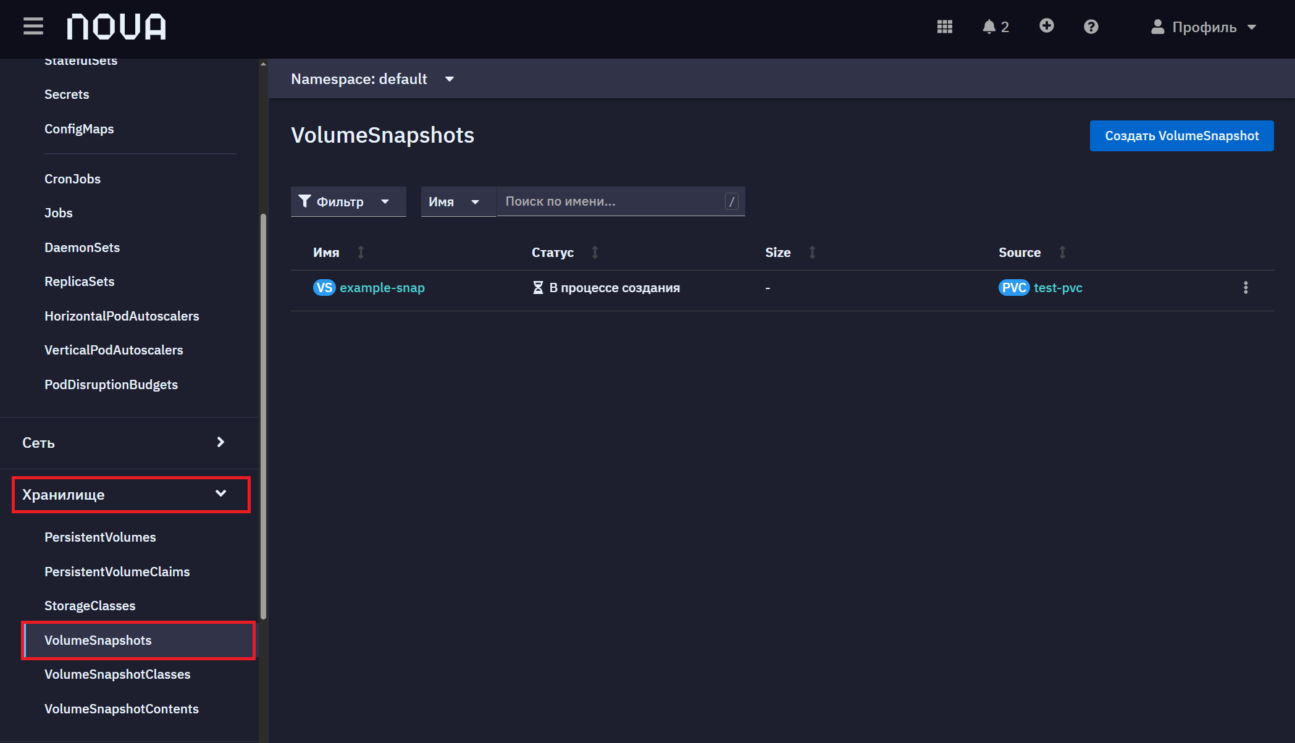Go to ReplicaSets in sidebar
1295x743 pixels.
point(80,282)
